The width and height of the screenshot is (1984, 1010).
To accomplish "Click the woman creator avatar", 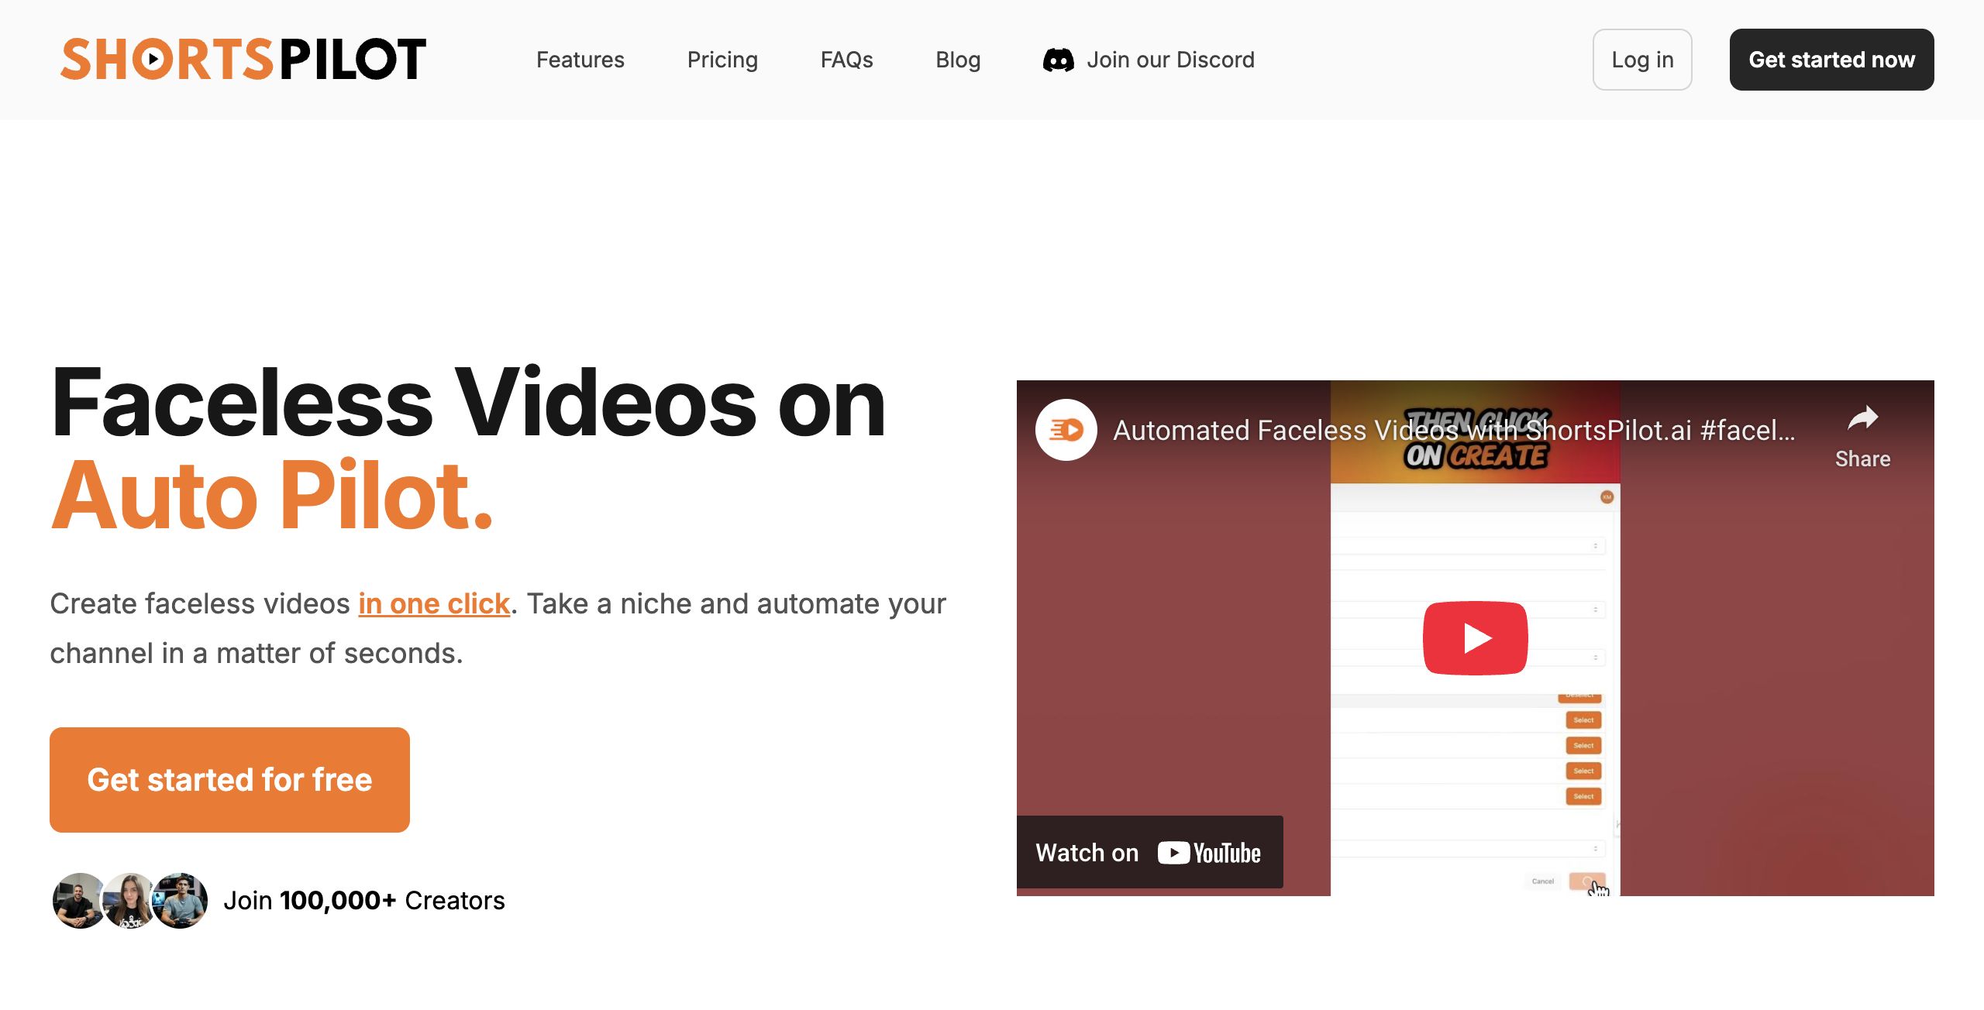I will coord(129,900).
